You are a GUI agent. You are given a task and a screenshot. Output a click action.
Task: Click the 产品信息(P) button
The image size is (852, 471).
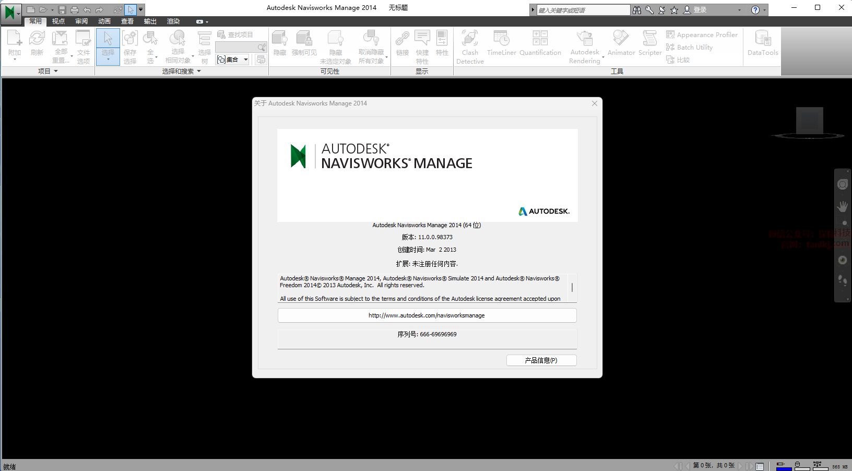541,360
